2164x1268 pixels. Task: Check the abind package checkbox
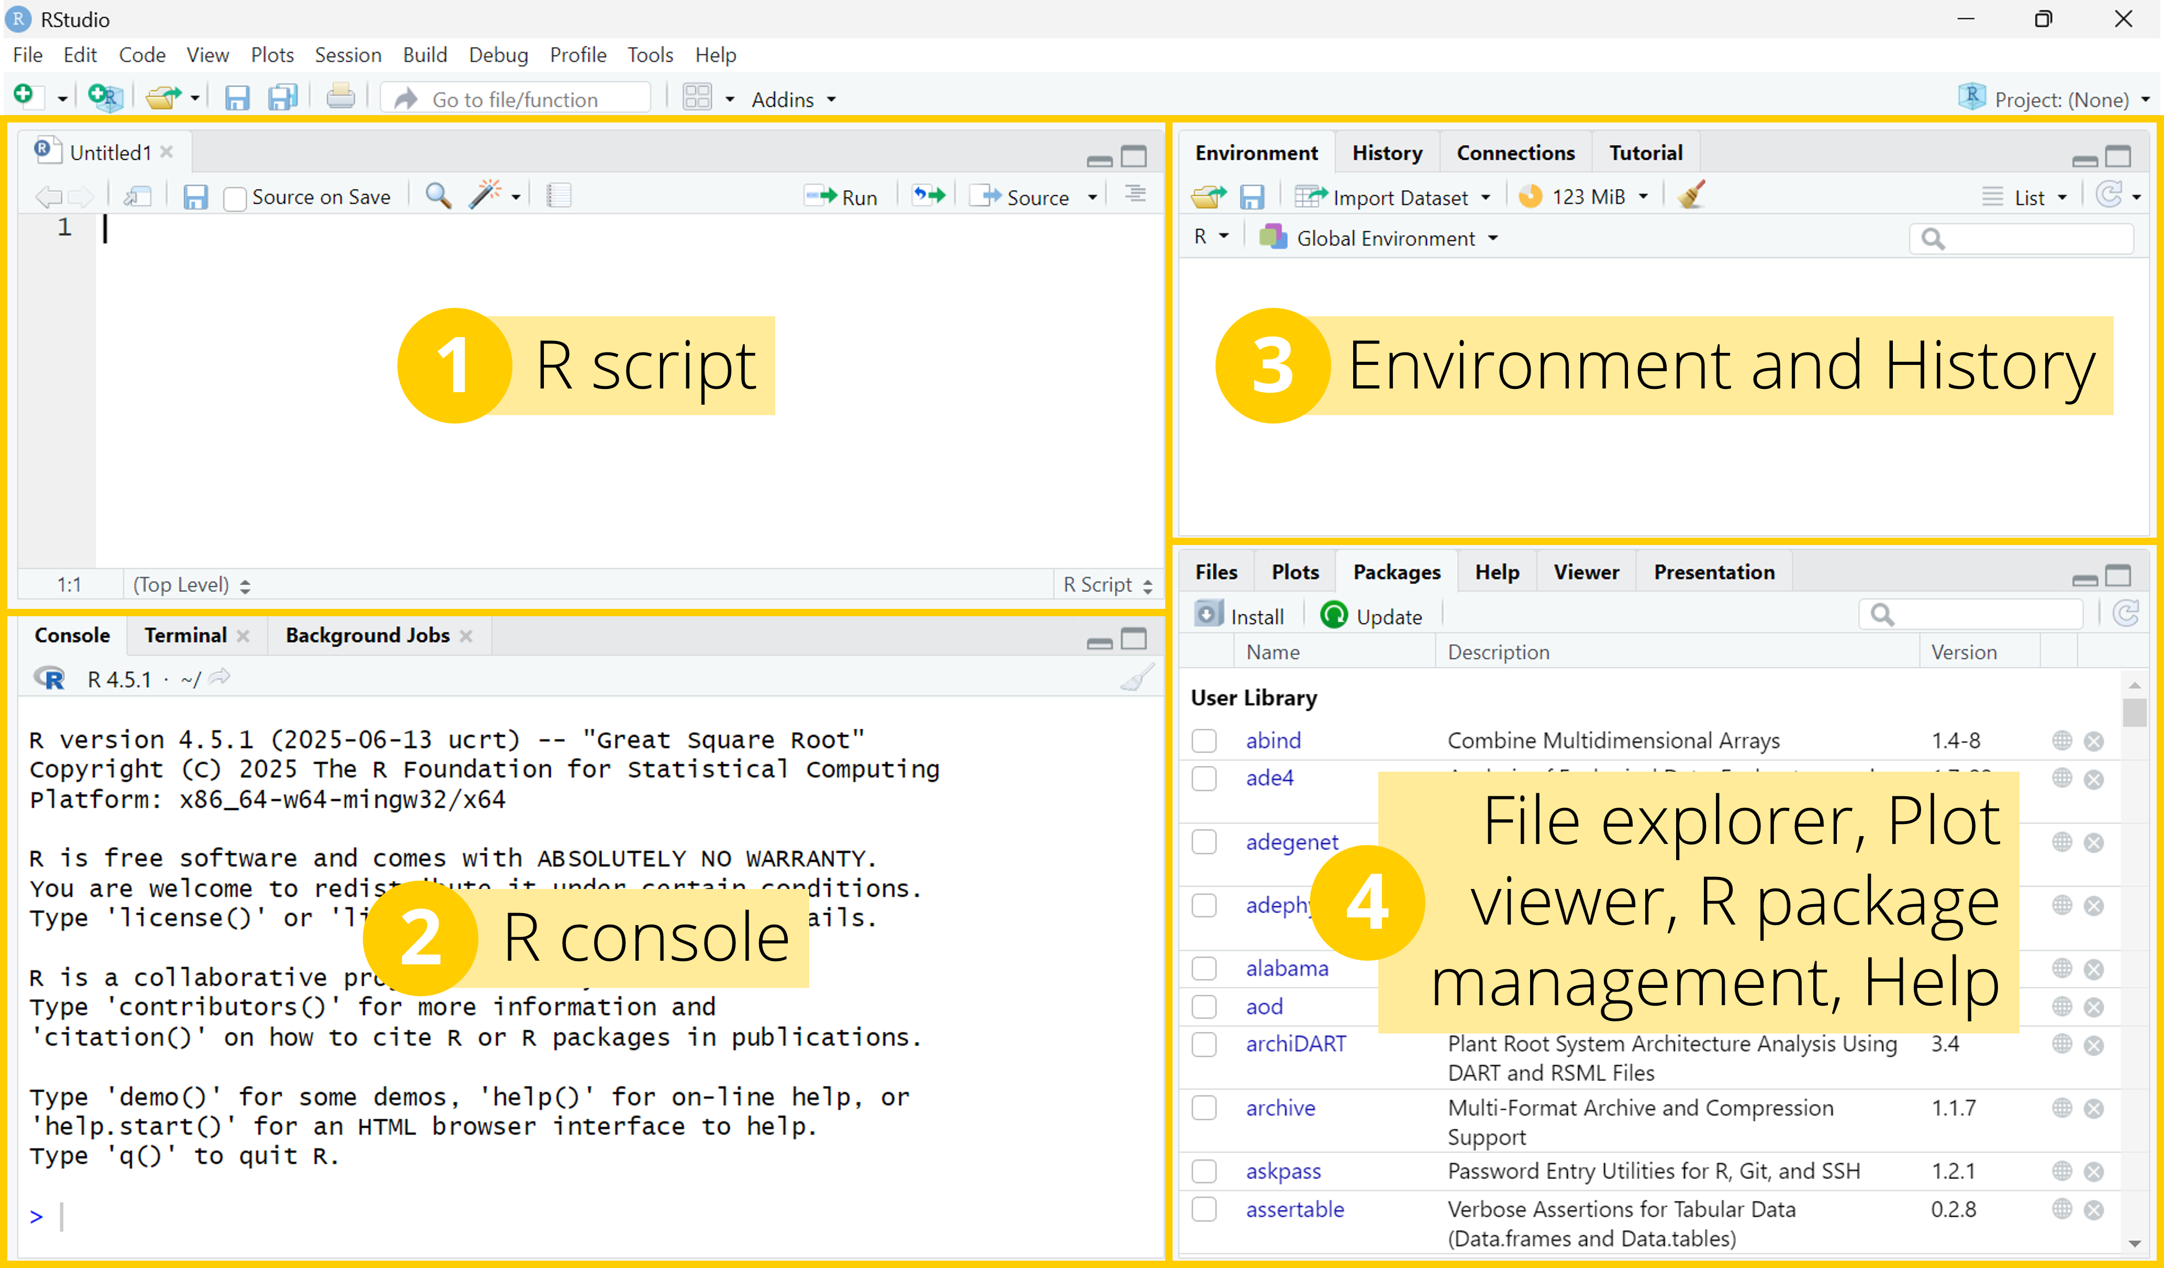[x=1205, y=740]
